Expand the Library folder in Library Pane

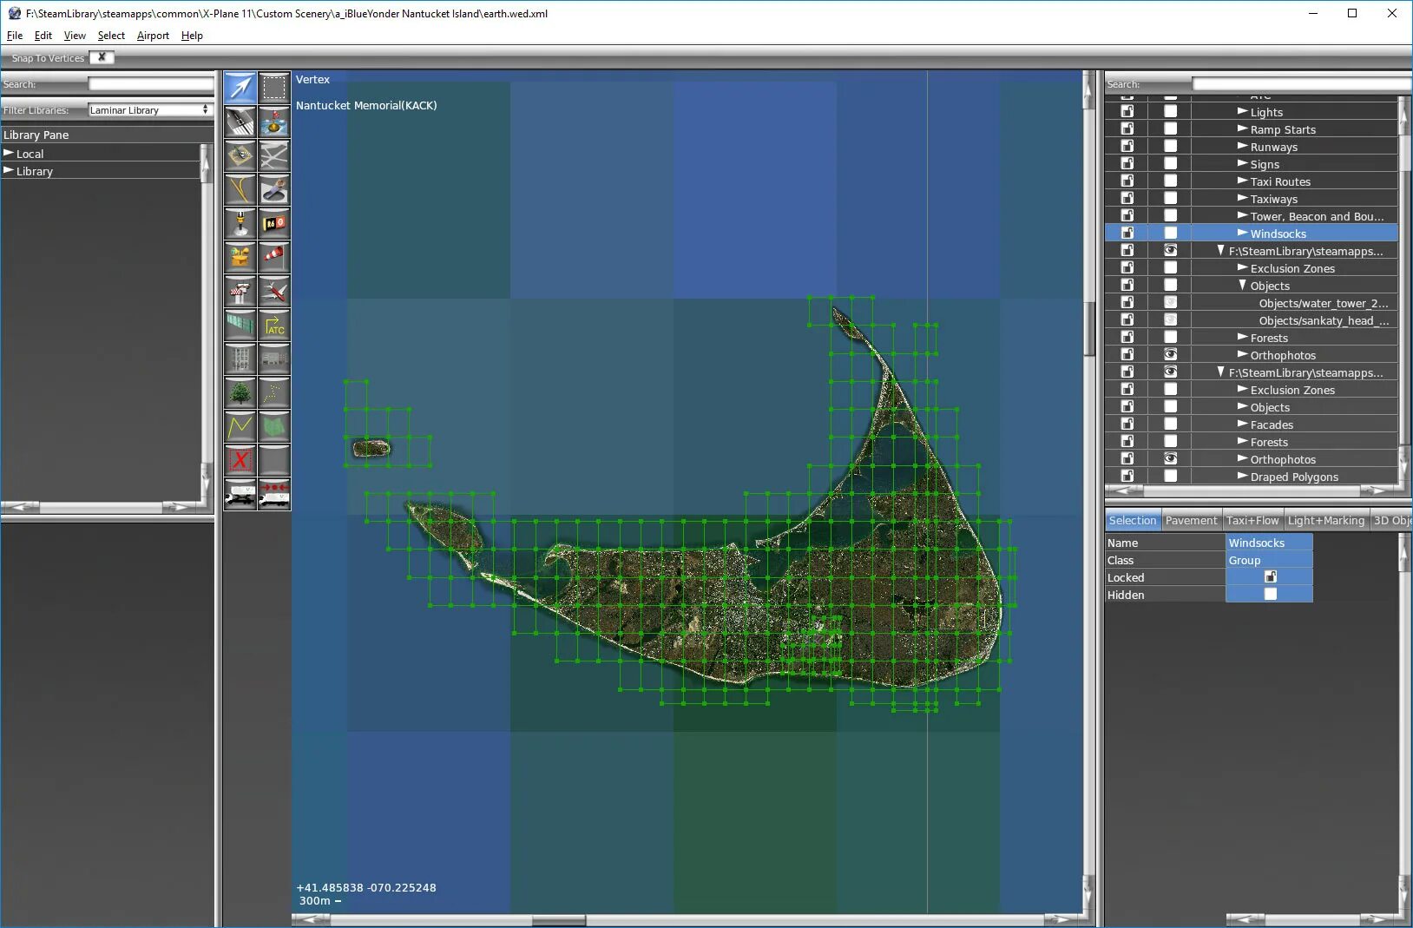[x=9, y=170]
